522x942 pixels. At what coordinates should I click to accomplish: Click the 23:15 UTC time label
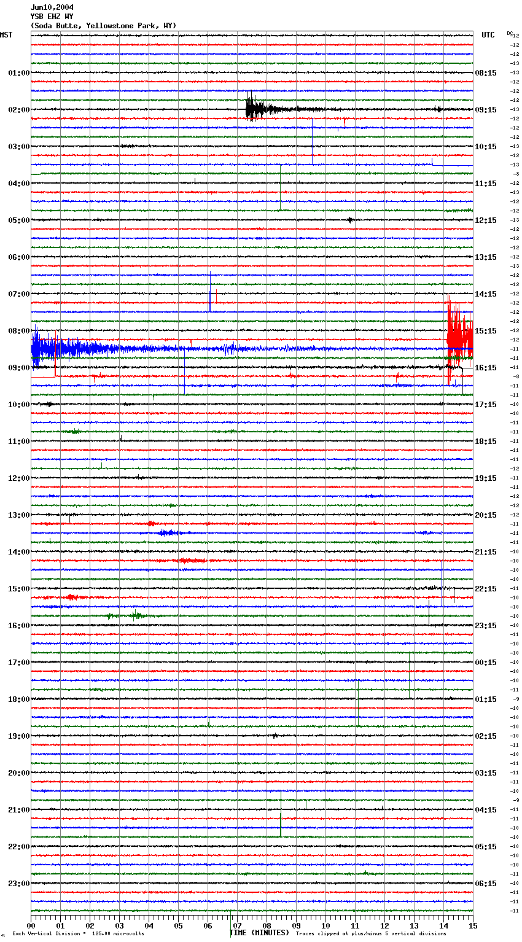click(486, 626)
